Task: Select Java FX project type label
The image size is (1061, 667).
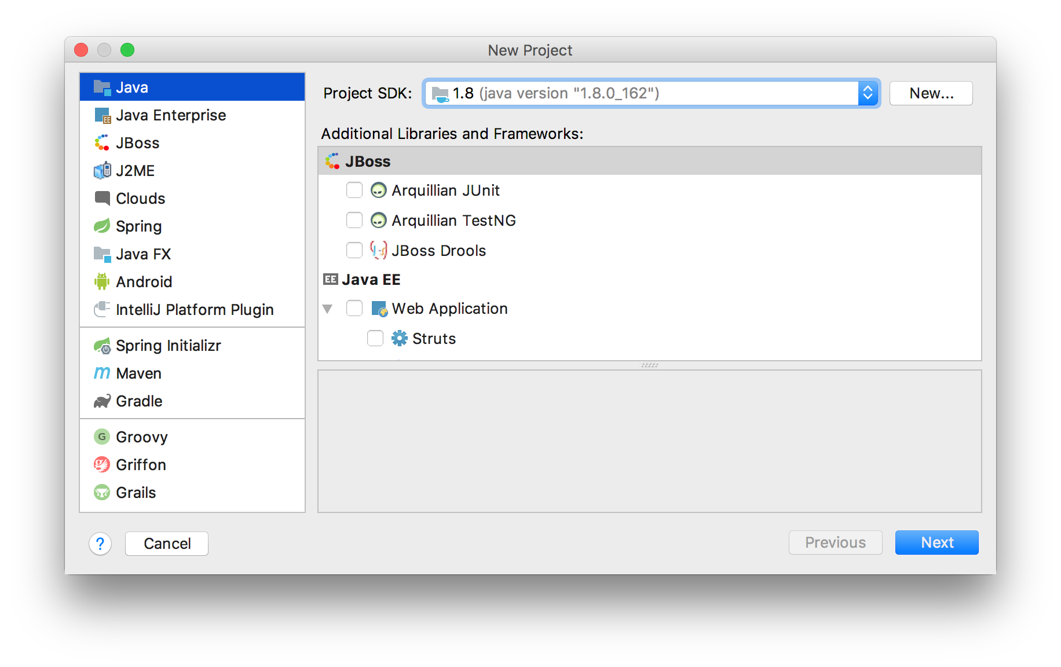Action: tap(144, 254)
